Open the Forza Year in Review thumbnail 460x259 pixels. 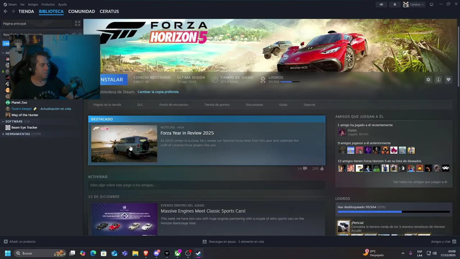pos(124,144)
